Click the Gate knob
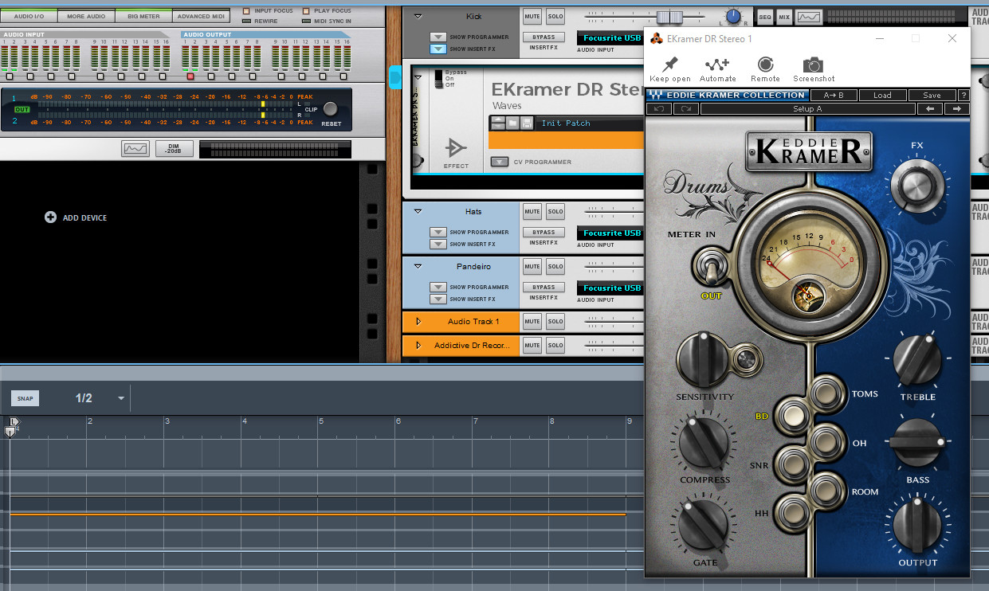The height and width of the screenshot is (591, 989). tap(704, 526)
